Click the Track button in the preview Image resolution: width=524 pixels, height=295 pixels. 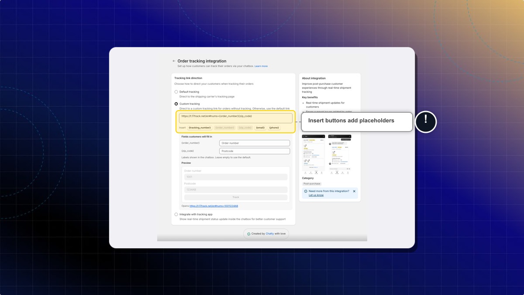236,197
